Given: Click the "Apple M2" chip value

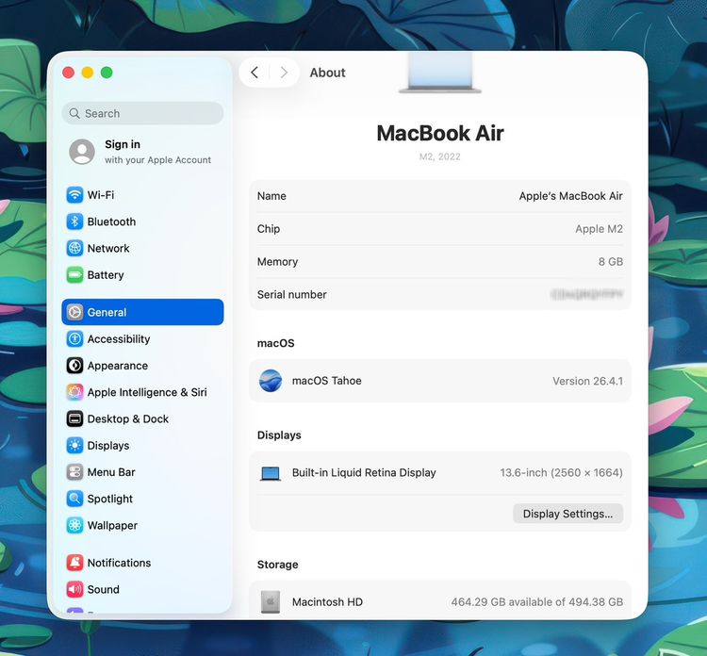Looking at the screenshot, I should [x=599, y=229].
